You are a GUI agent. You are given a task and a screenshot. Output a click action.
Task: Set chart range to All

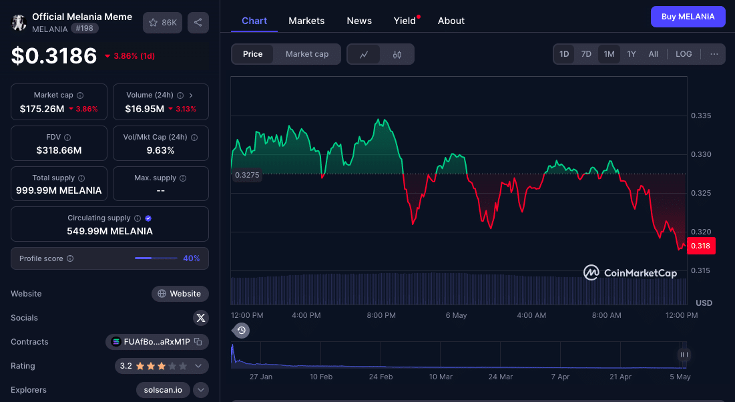653,54
